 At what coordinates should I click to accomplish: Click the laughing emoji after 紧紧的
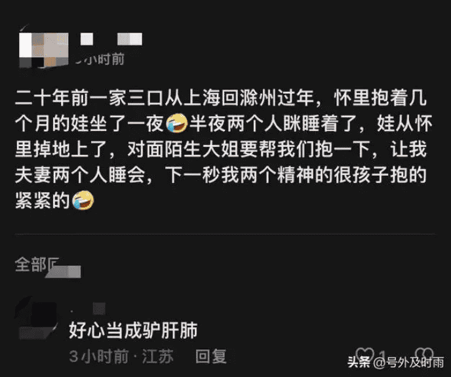[x=83, y=200]
